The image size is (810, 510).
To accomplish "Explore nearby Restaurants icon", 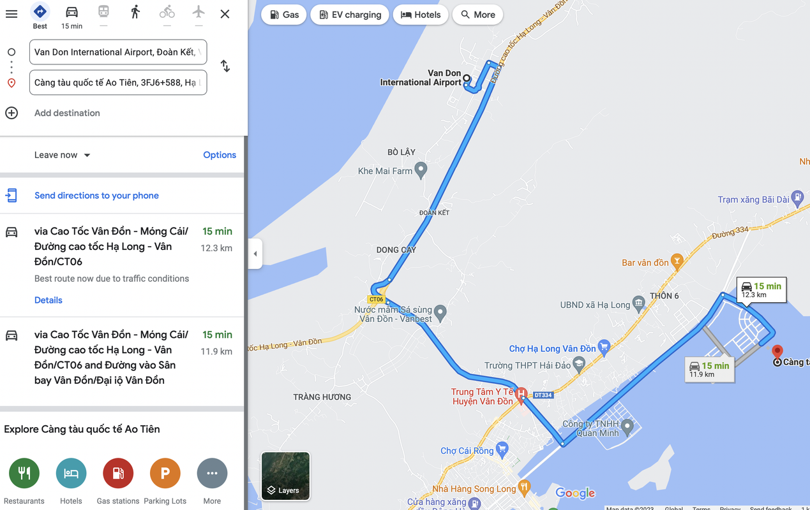I will (24, 473).
